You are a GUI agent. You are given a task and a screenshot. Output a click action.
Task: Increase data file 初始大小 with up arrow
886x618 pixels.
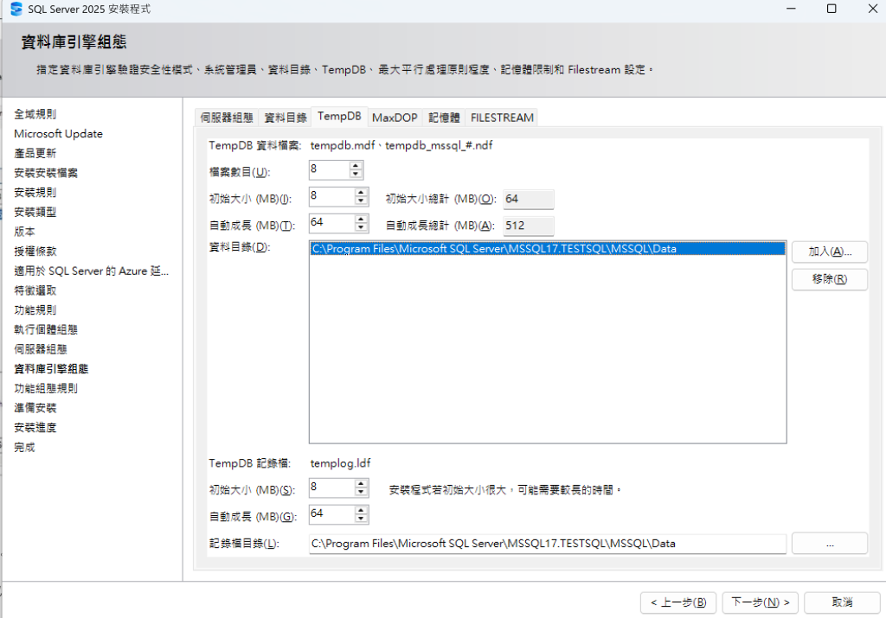tap(361, 192)
